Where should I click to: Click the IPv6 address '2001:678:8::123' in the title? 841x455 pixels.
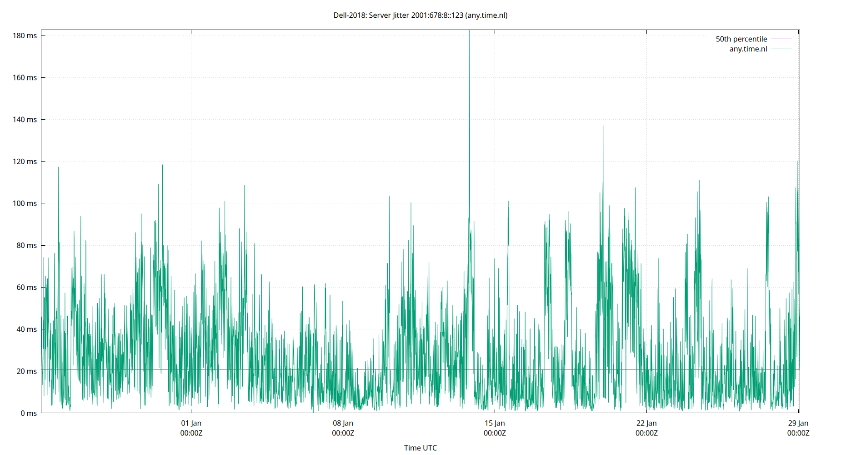point(436,15)
